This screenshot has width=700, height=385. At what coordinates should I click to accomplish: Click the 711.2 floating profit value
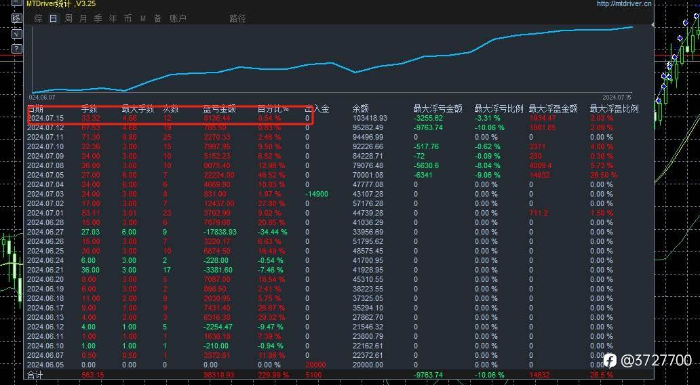[x=539, y=213]
